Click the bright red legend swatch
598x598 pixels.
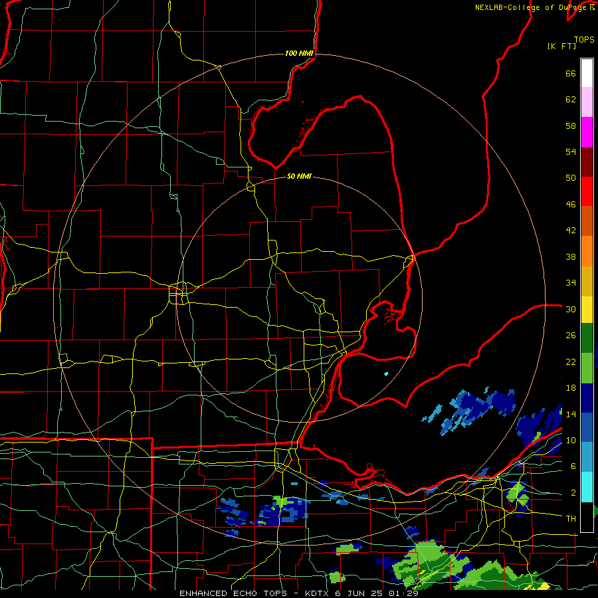click(x=587, y=191)
